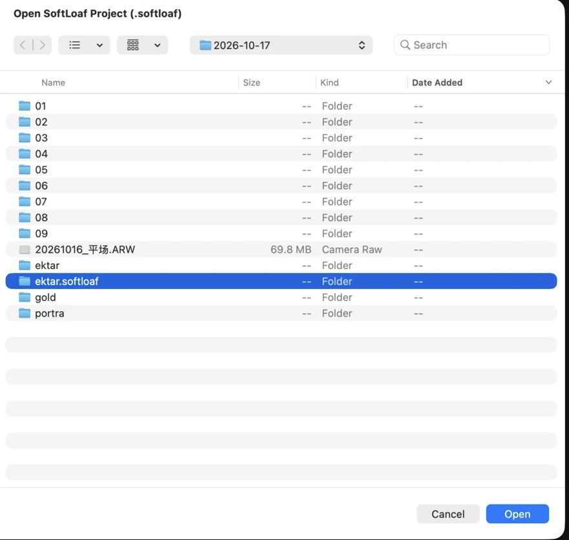Go back with the left chevron
Viewport: 569px width, 540px height.
coord(23,45)
